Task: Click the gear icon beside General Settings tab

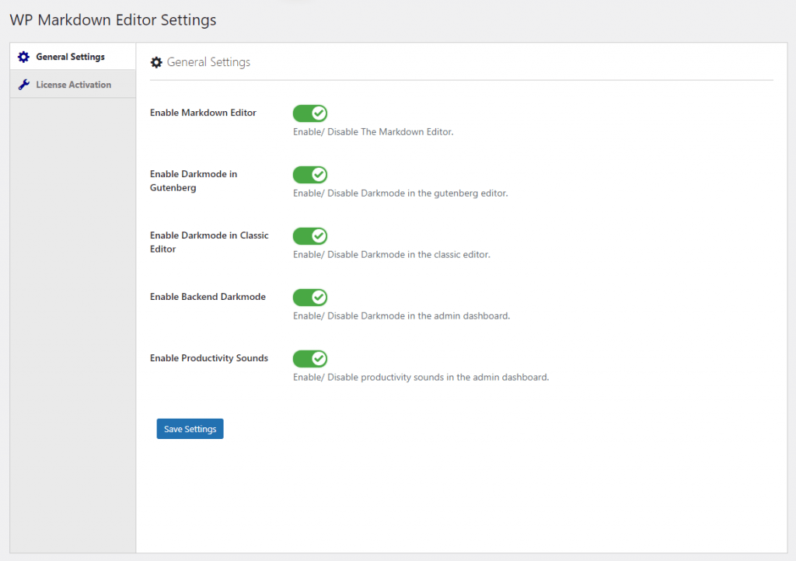Action: (x=24, y=57)
